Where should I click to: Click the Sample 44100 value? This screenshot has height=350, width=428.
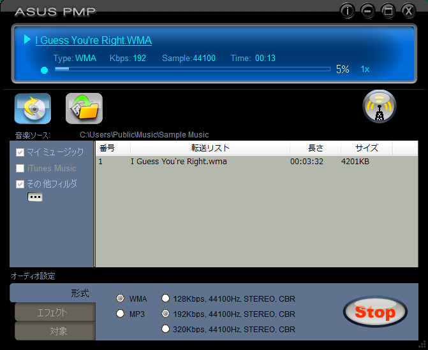pos(204,58)
